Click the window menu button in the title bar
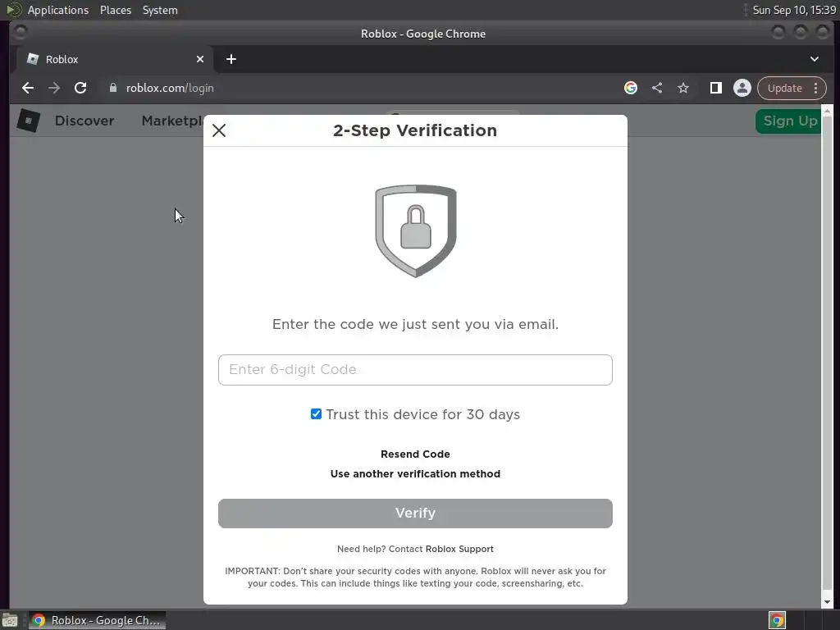This screenshot has height=630, width=840. [x=21, y=33]
